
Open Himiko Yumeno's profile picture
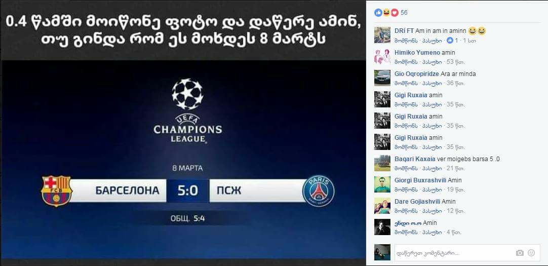[382, 56]
